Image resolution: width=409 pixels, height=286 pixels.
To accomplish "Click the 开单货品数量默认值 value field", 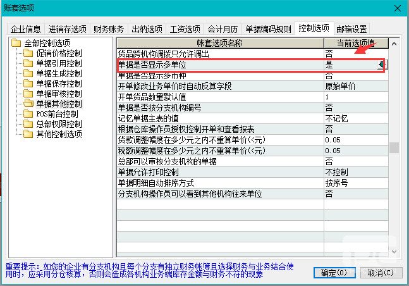I will (354, 97).
